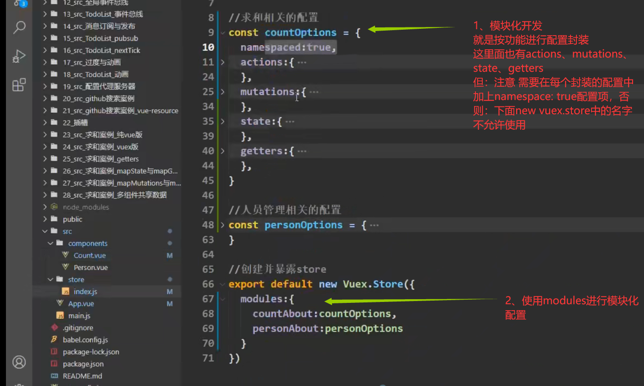Click the public folder icon

(54, 219)
